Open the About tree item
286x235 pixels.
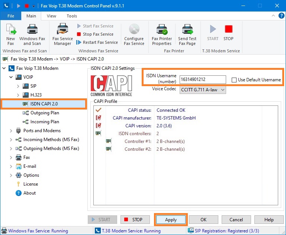[26, 193]
